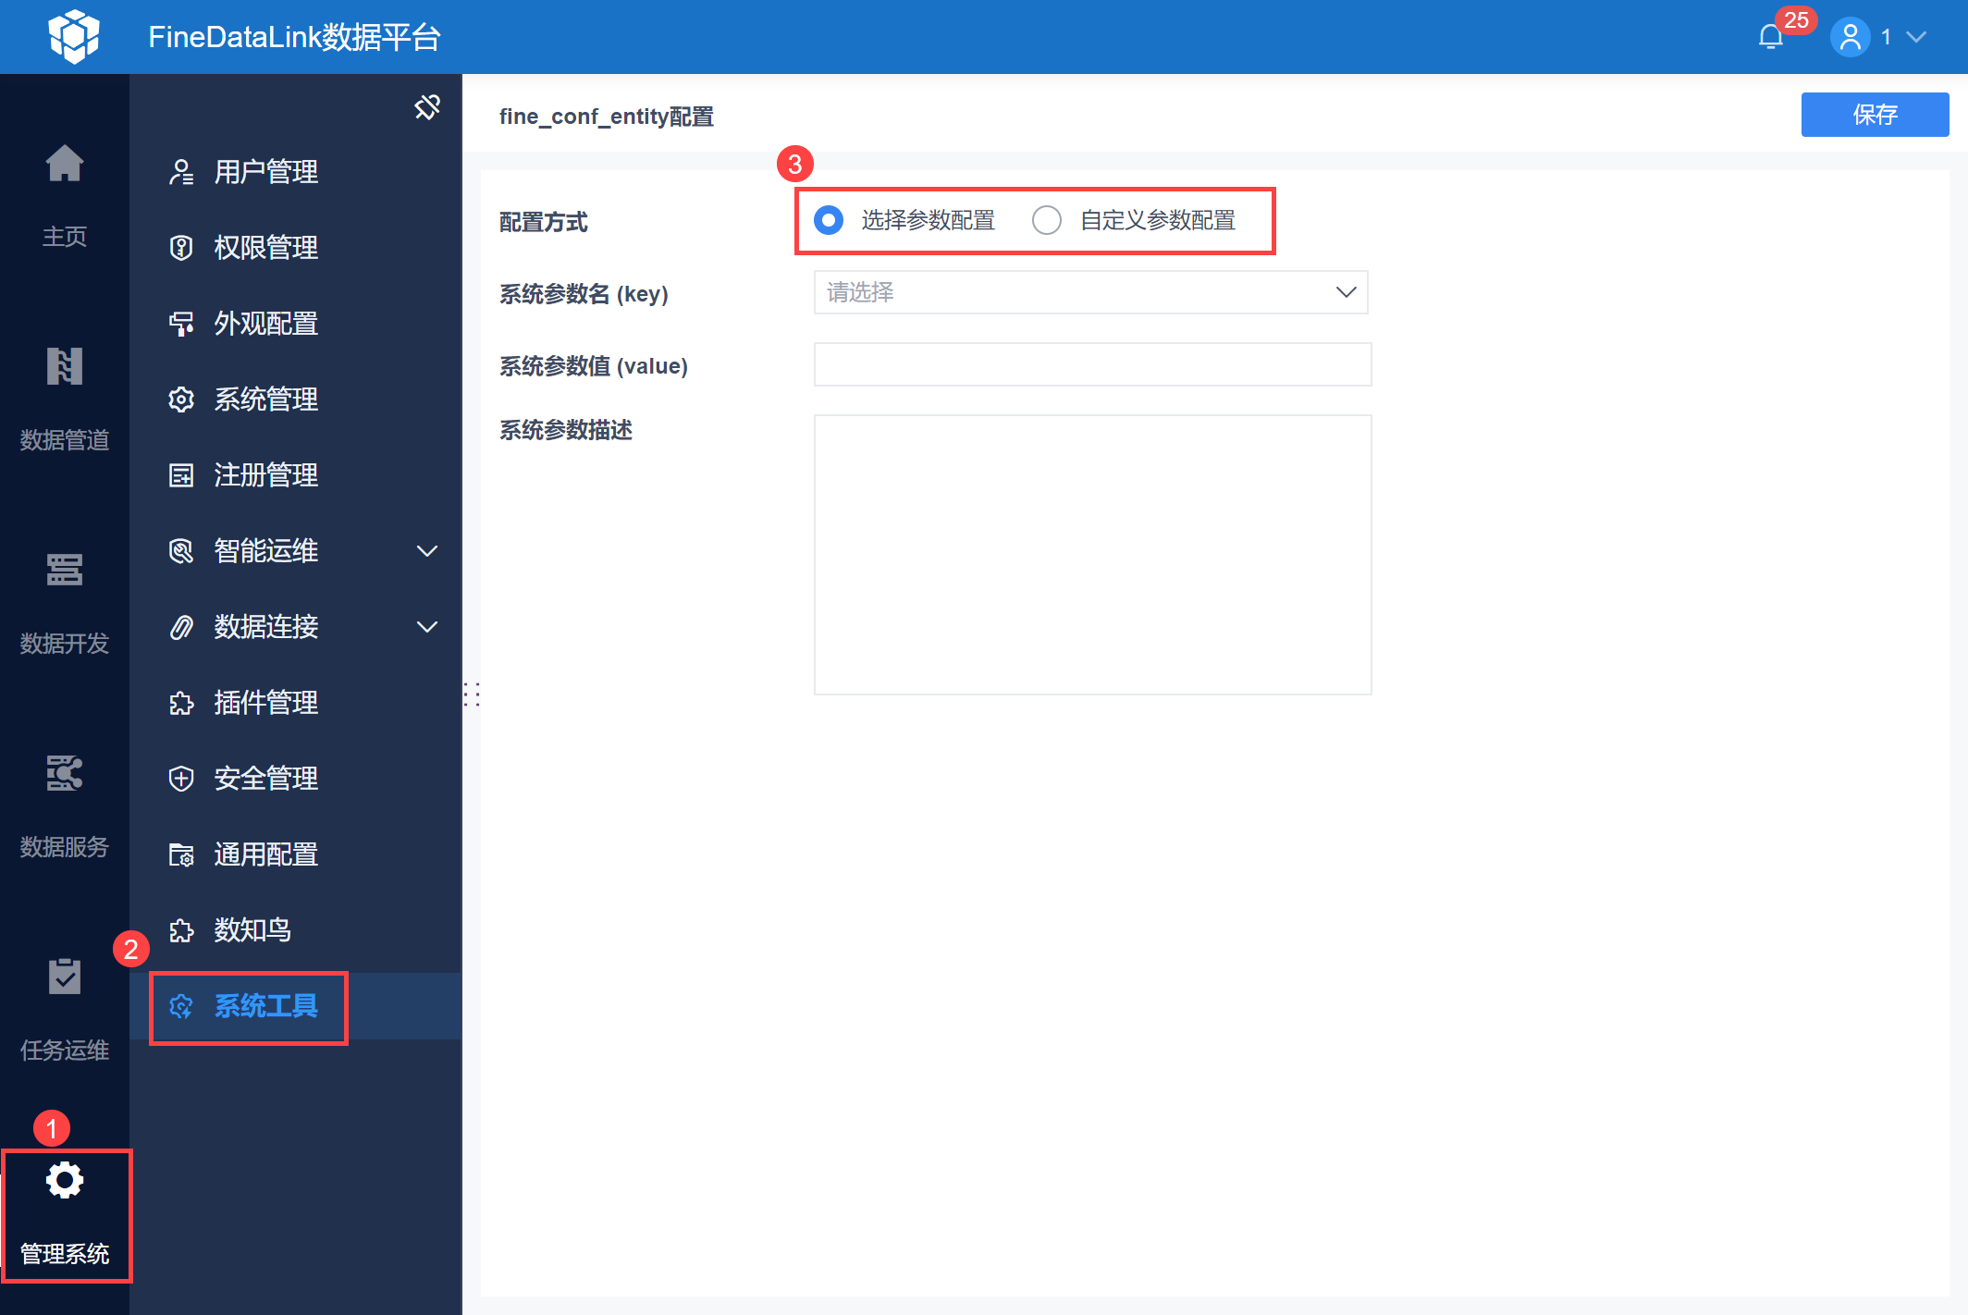Screen dimensions: 1968x1315
Task: Click the pin icon above the sidebar menu
Action: [x=427, y=107]
